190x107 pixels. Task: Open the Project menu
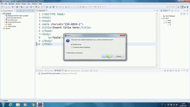(x=24, y=4)
